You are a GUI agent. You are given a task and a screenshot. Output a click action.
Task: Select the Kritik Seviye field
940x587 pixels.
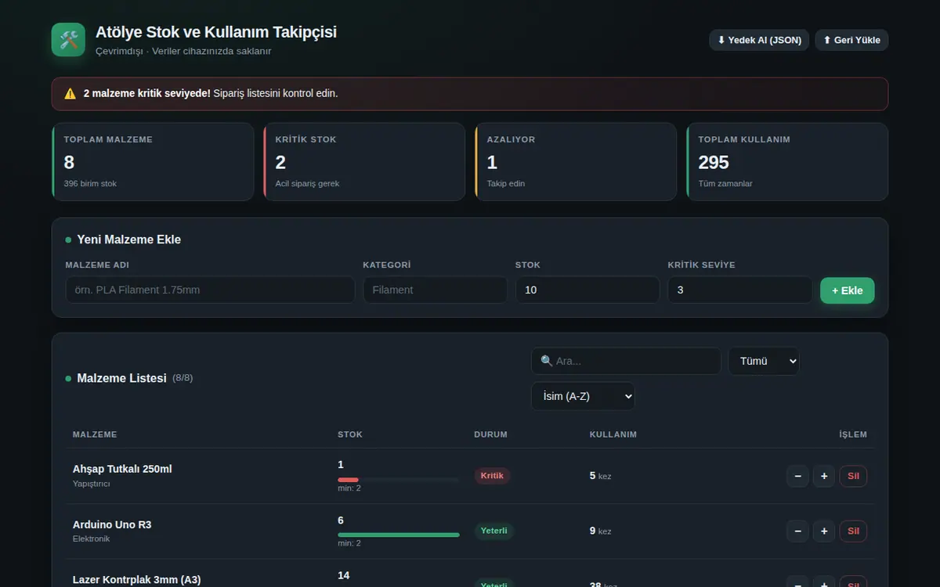[x=739, y=290]
